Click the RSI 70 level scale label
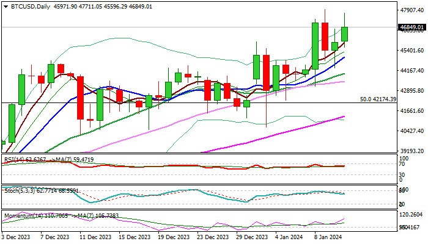 click(x=402, y=163)
